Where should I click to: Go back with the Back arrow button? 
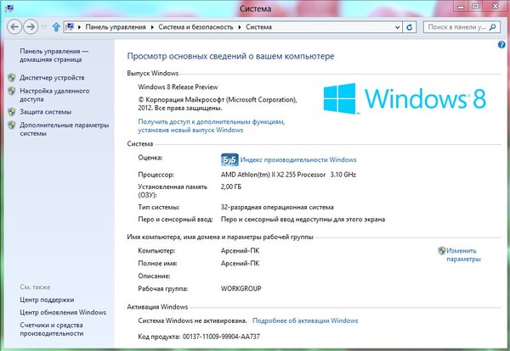pos(14,26)
